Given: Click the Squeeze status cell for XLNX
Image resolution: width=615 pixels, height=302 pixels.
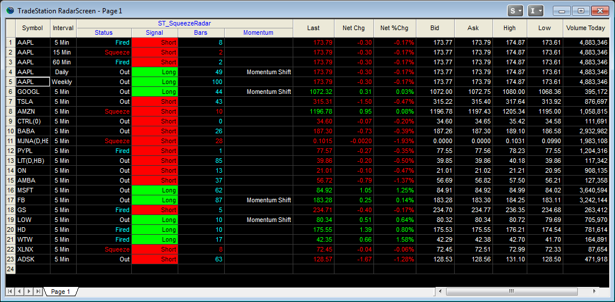Looking at the screenshot, I should click(104, 249).
